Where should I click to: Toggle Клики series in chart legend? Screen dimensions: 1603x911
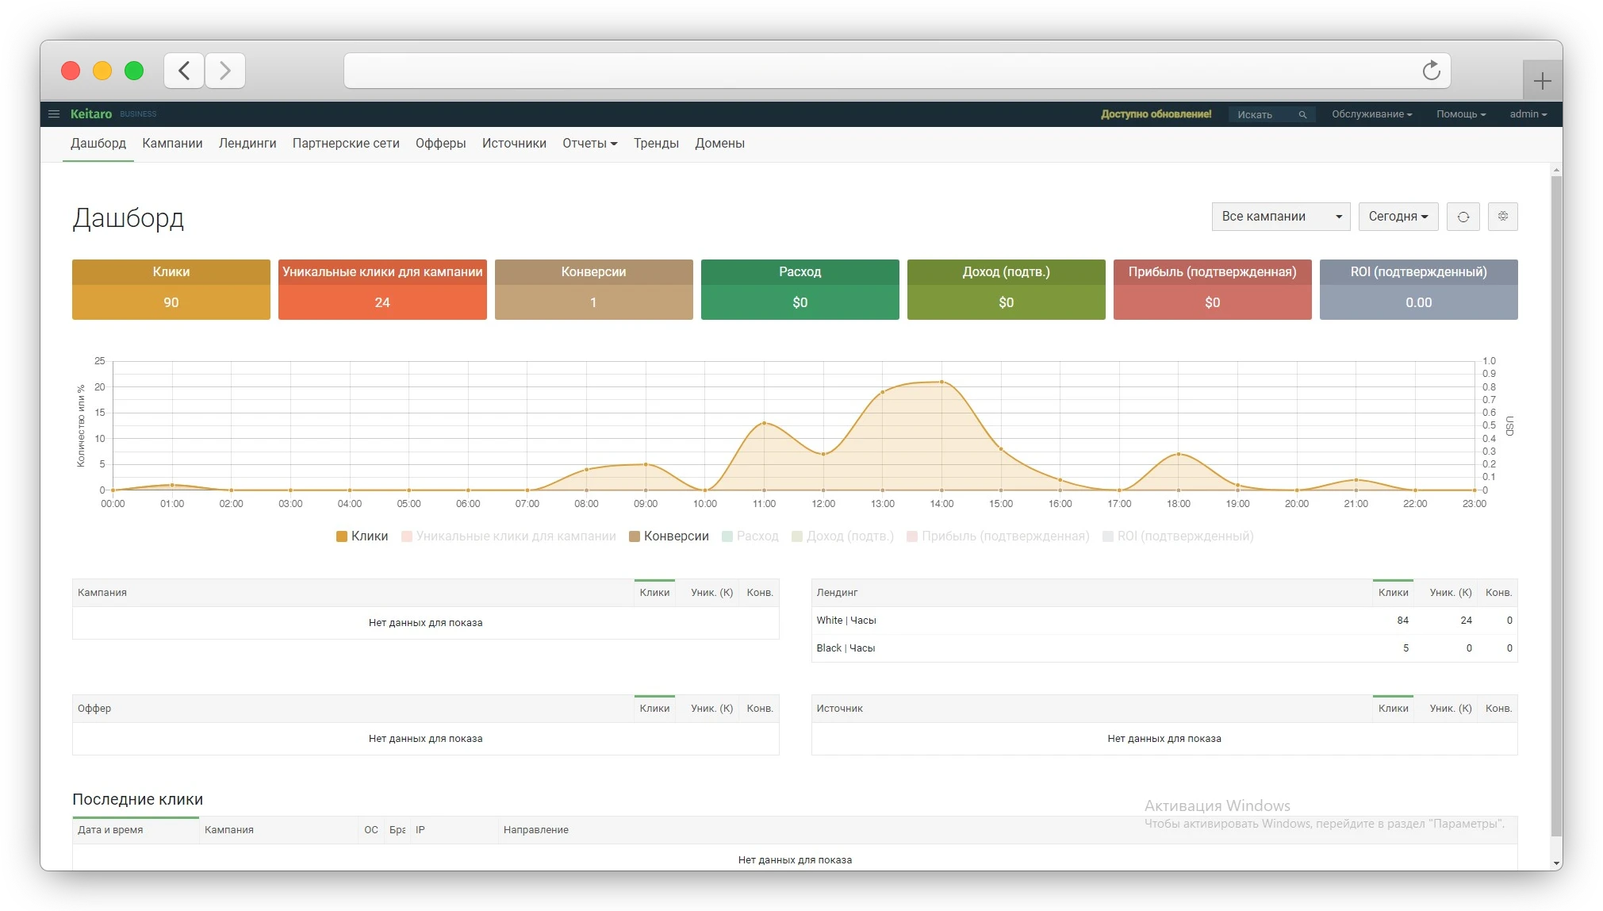pyautogui.click(x=362, y=536)
